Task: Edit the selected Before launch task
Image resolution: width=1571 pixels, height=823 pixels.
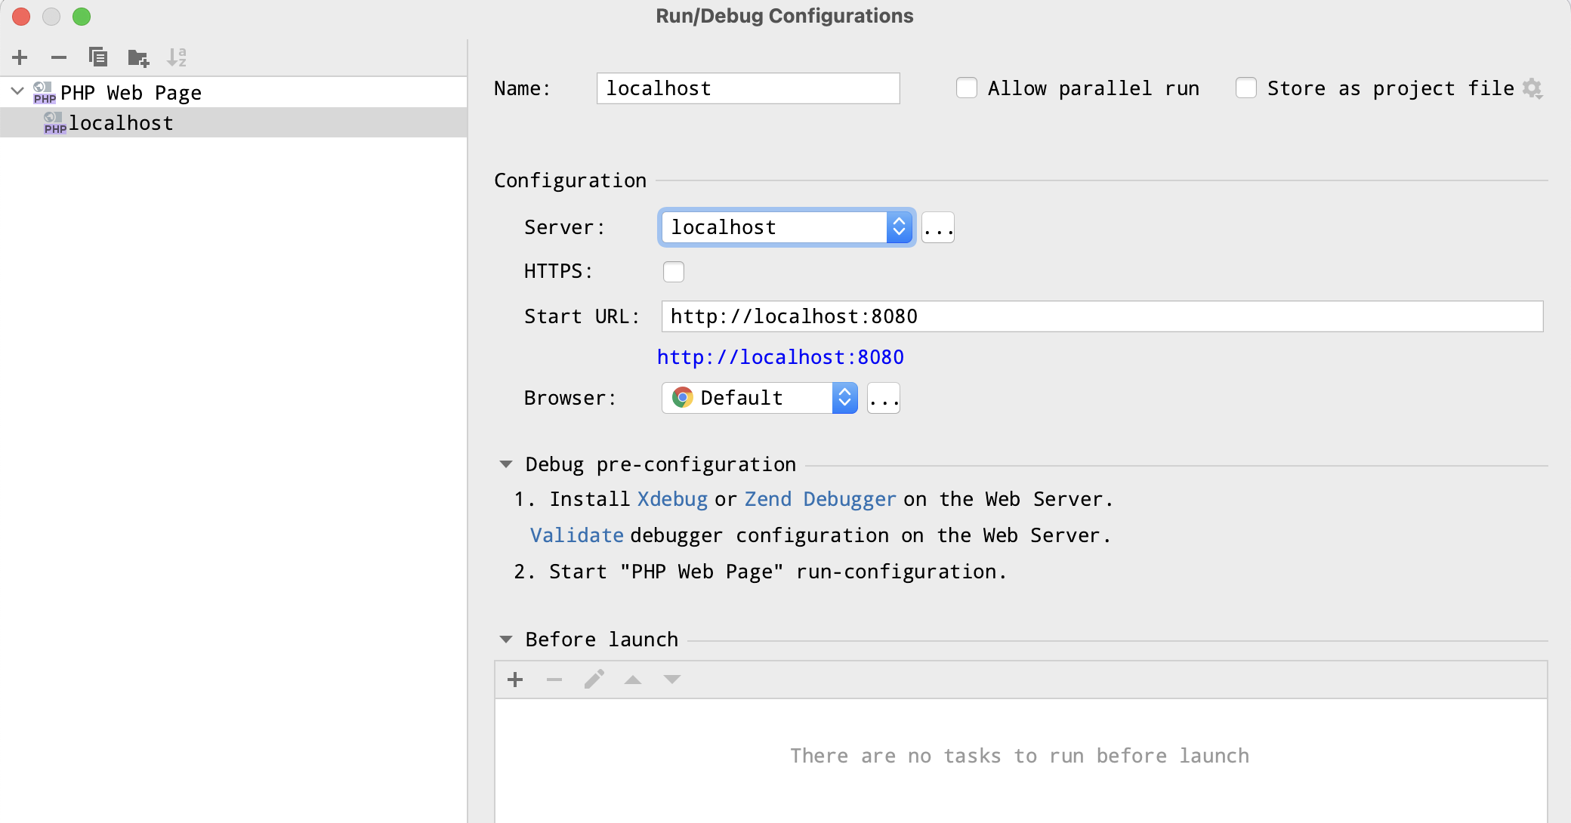Action: click(594, 679)
